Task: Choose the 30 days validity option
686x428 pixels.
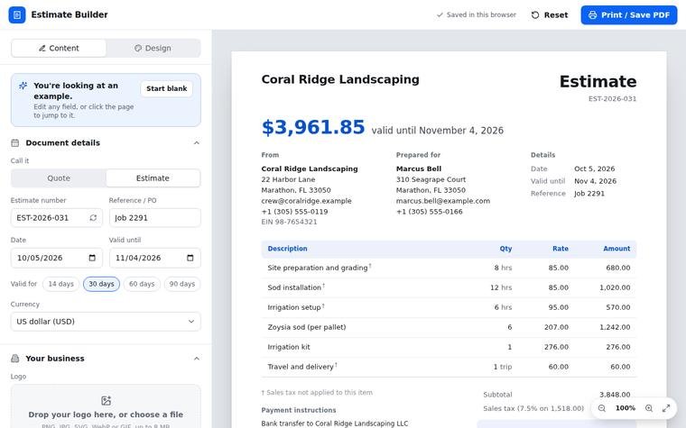Action: coord(101,284)
